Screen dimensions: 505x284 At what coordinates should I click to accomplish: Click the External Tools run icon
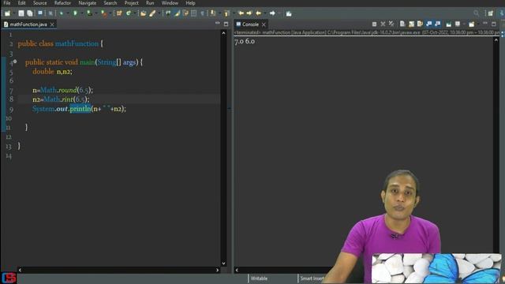click(103, 13)
